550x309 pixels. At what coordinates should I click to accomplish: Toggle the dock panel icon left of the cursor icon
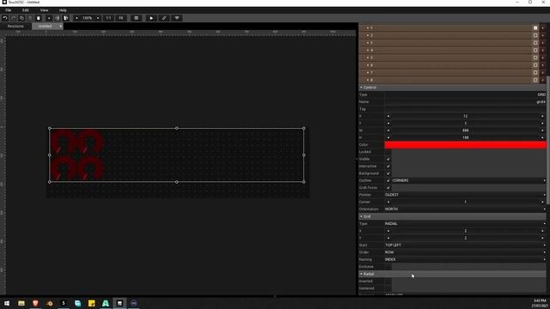(58, 18)
